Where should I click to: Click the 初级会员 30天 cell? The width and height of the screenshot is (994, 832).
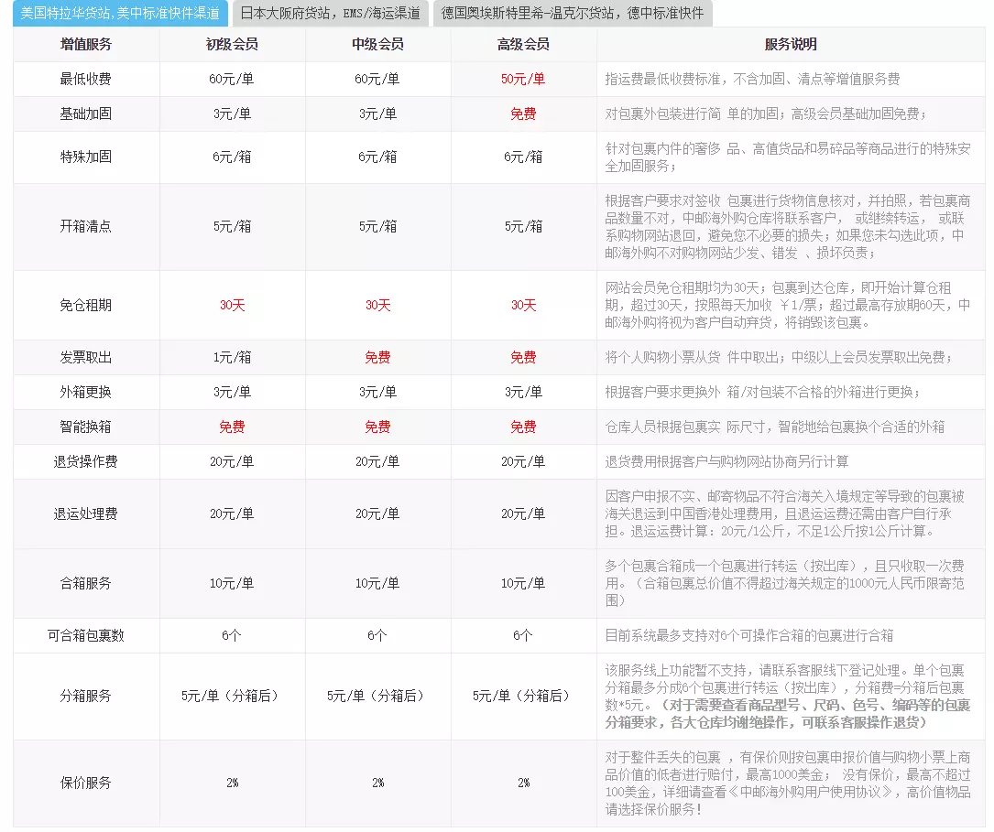pos(232,305)
